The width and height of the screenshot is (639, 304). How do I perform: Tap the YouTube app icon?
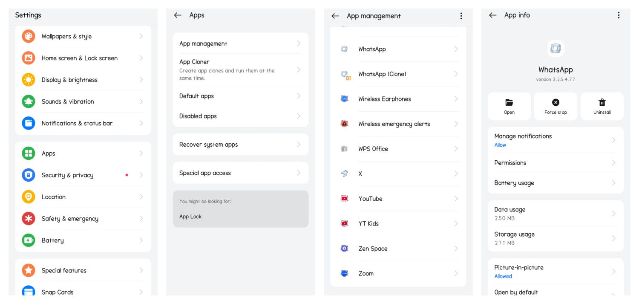[345, 199]
